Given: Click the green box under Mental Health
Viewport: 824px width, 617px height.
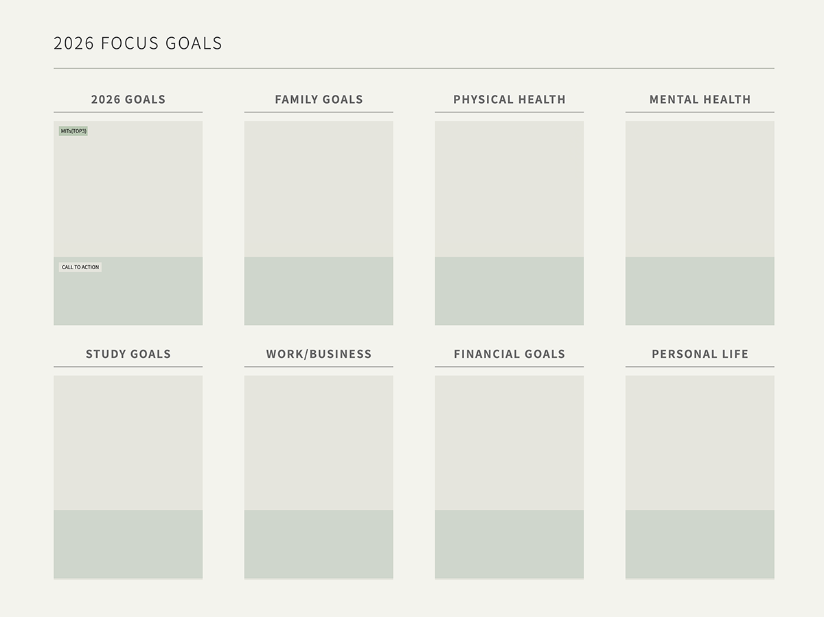Looking at the screenshot, I should (x=700, y=291).
